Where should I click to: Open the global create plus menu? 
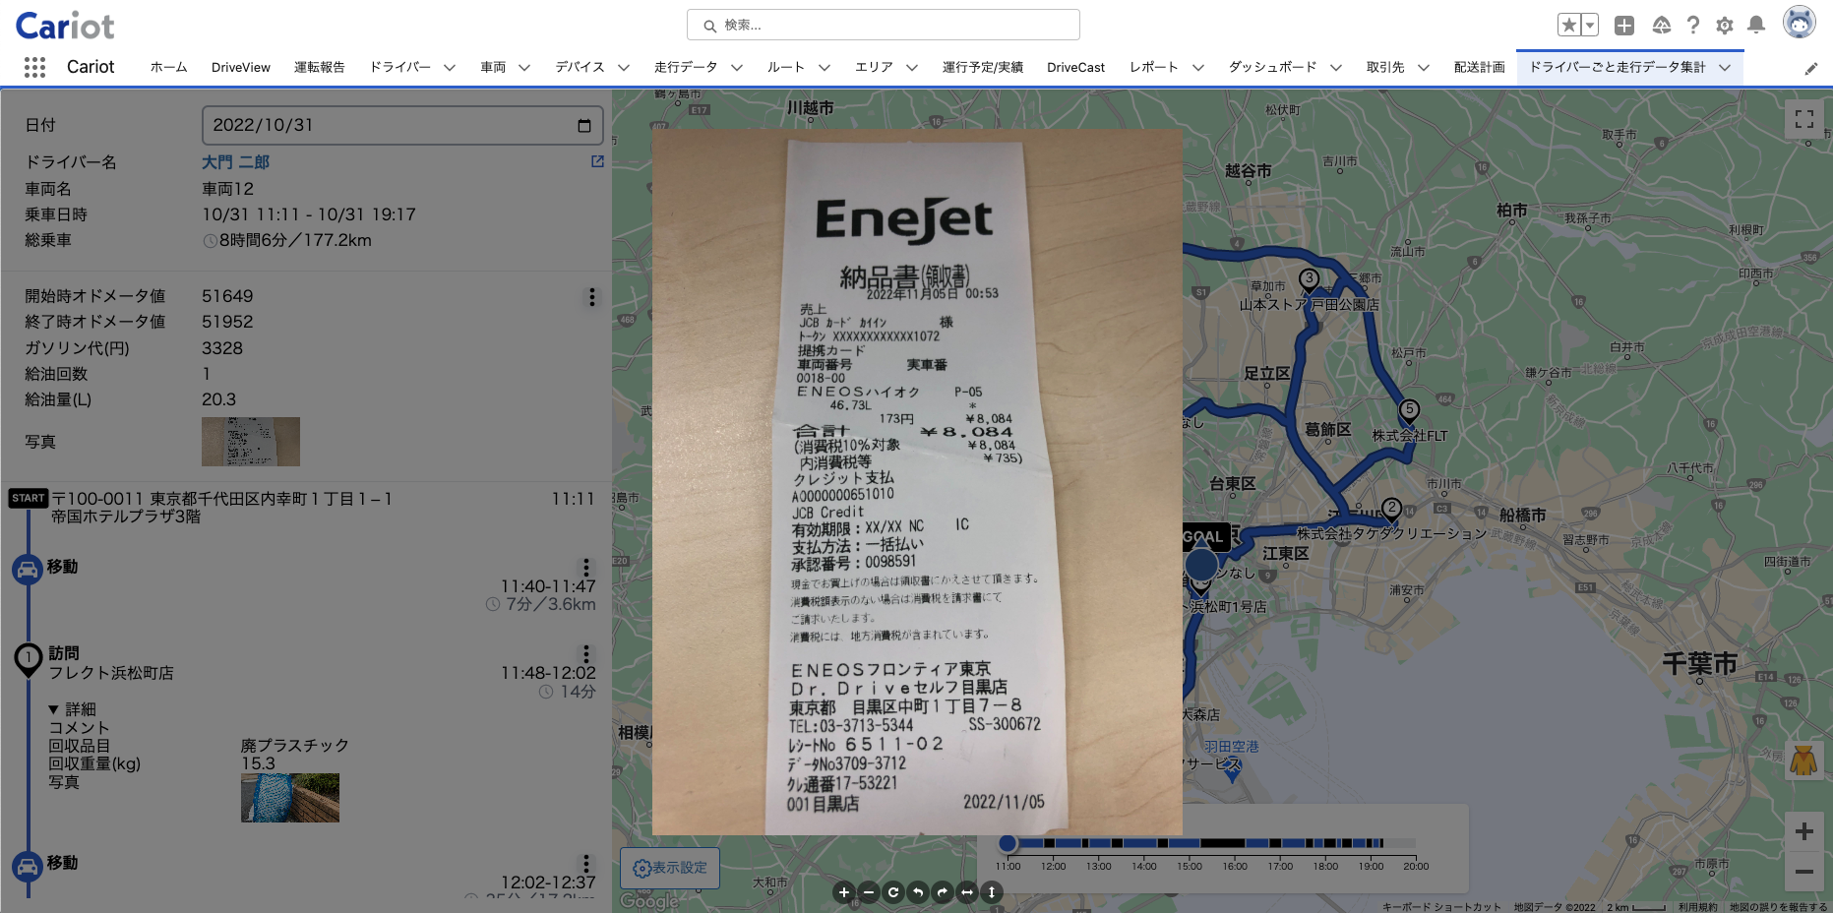click(x=1624, y=26)
